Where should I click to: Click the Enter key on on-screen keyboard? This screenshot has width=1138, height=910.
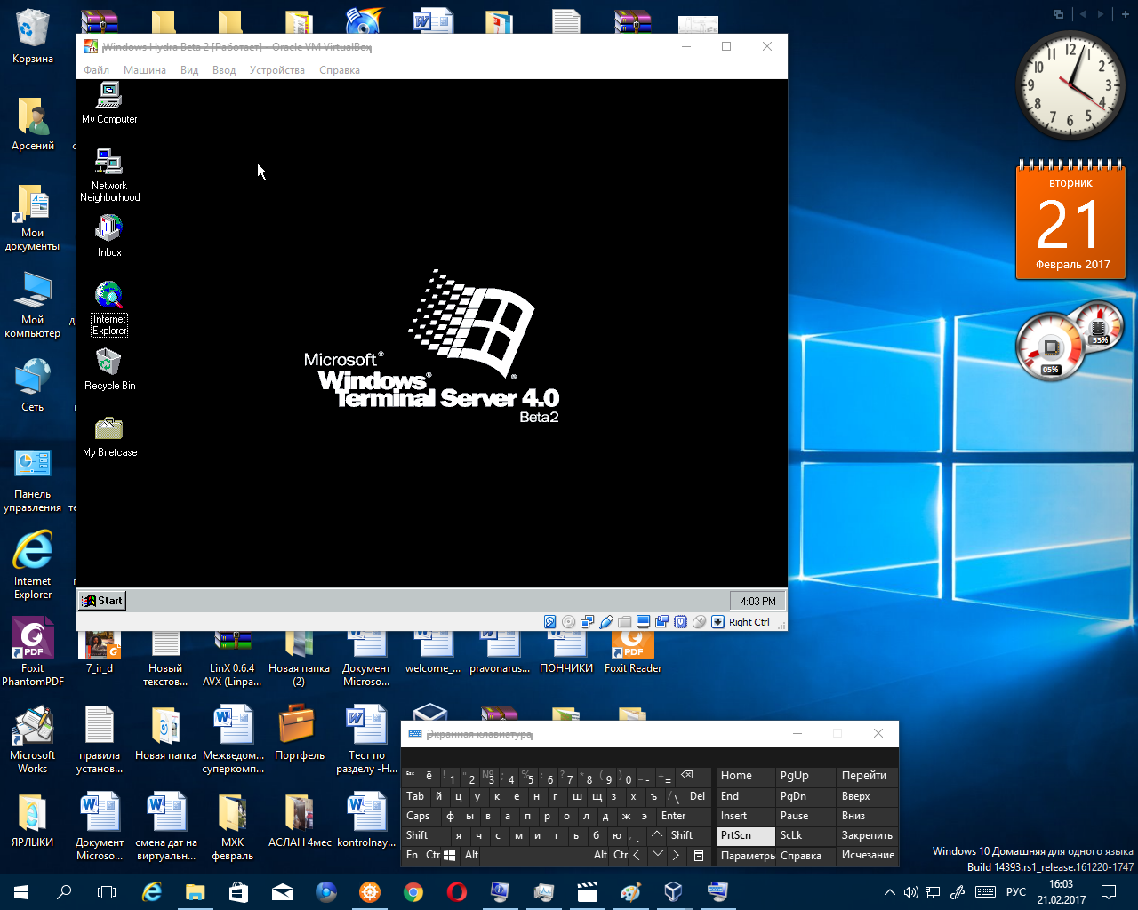point(683,816)
